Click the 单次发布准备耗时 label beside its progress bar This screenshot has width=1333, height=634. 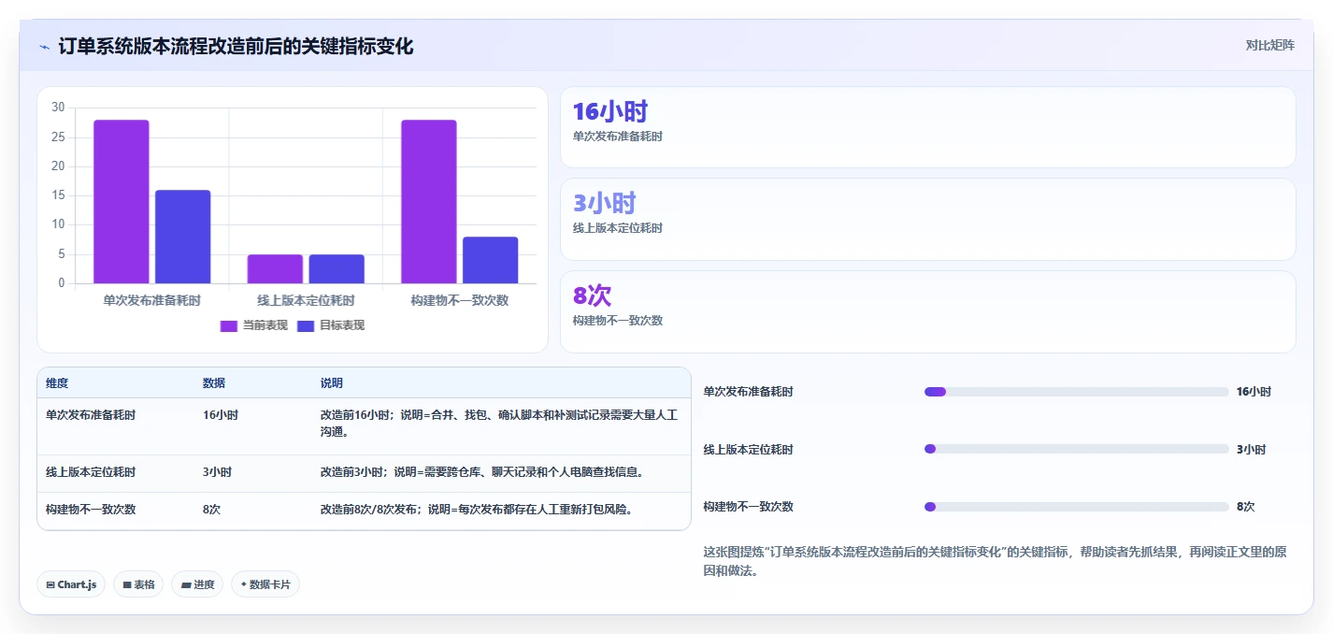pos(749,392)
